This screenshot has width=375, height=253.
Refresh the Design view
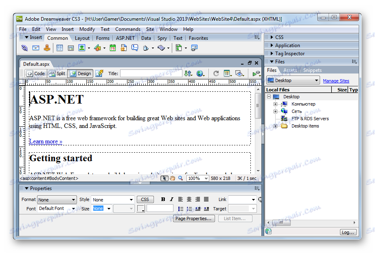coord(216,74)
